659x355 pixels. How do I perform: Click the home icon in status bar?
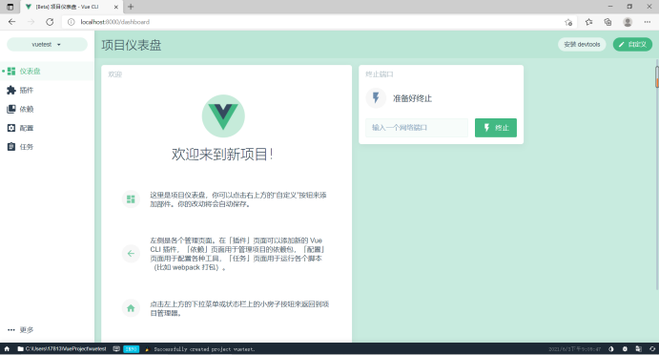click(7, 348)
